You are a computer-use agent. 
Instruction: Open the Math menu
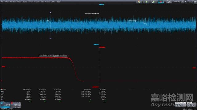pyautogui.click(x=42, y=2)
